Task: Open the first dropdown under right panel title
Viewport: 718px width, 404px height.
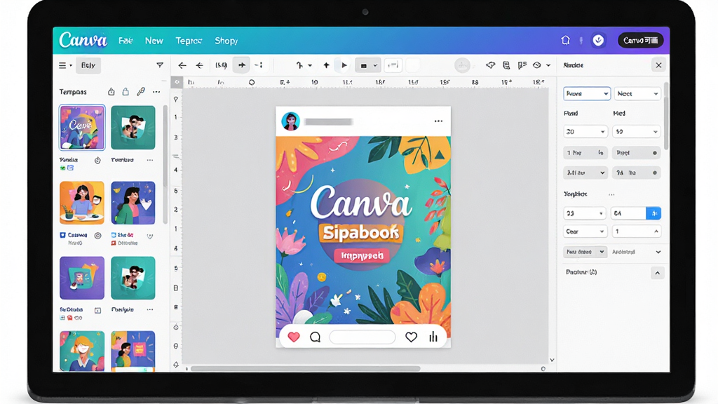Action: click(x=587, y=93)
